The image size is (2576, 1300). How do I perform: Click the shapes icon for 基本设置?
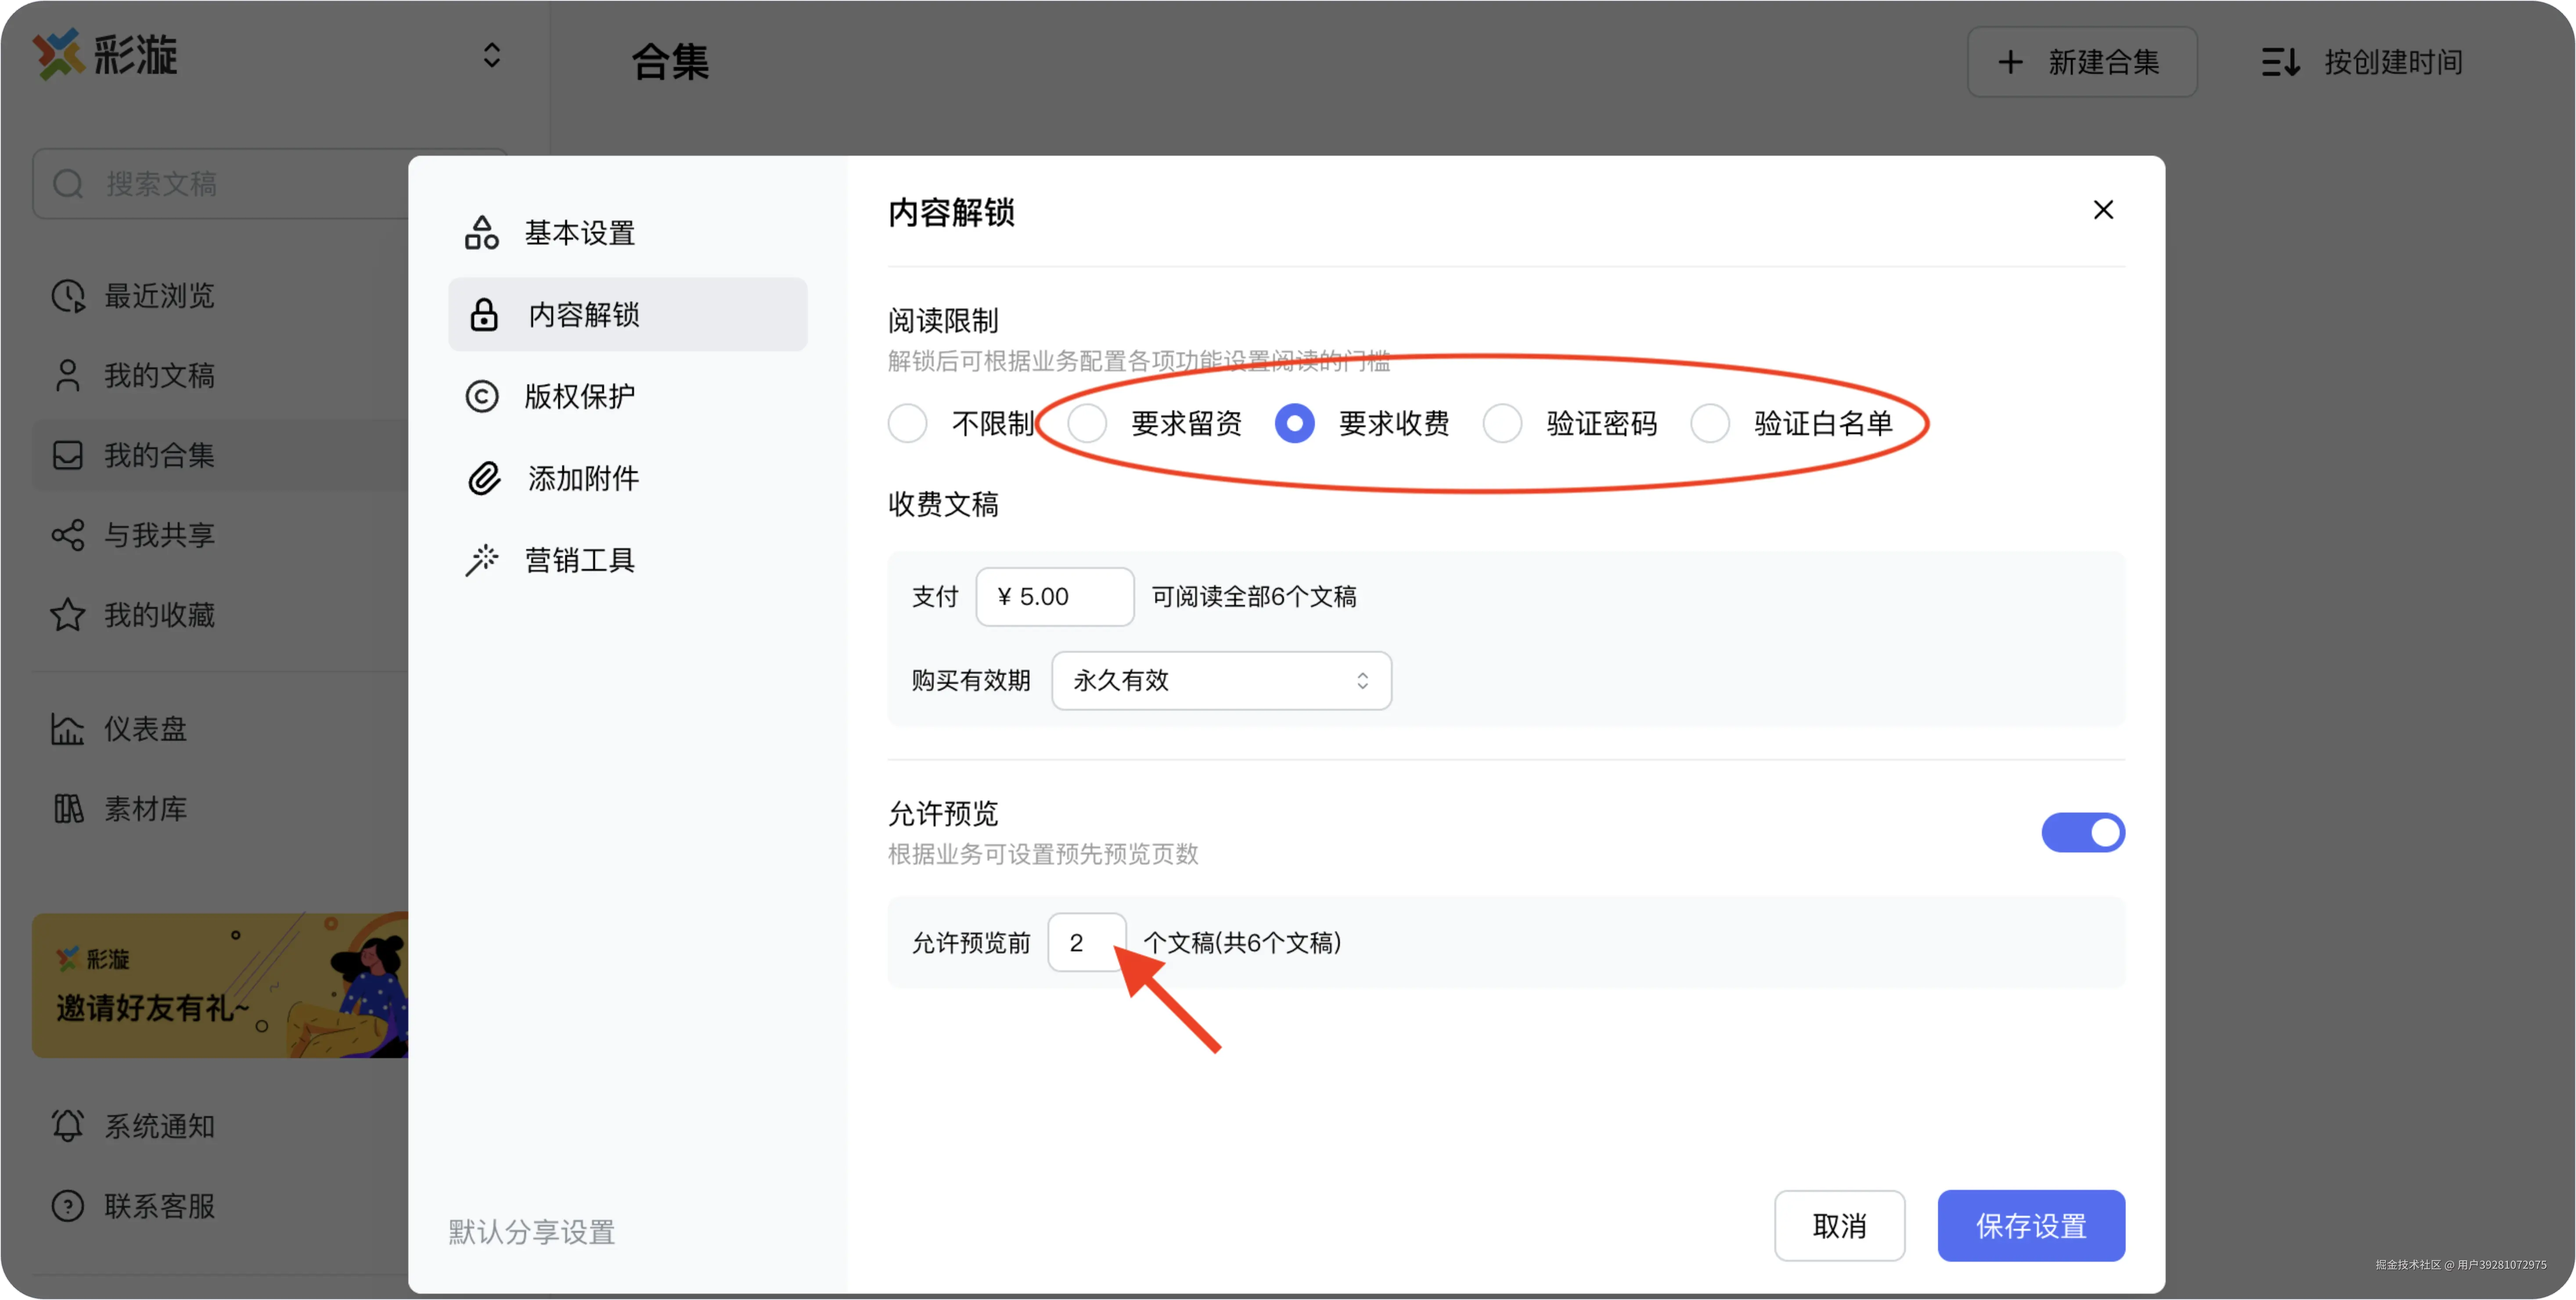pos(482,233)
